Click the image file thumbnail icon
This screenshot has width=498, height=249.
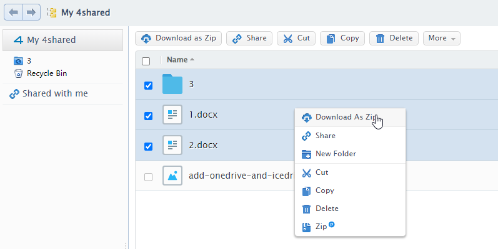172,176
